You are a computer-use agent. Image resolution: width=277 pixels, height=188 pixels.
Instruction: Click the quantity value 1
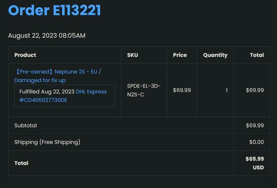pos(227,90)
